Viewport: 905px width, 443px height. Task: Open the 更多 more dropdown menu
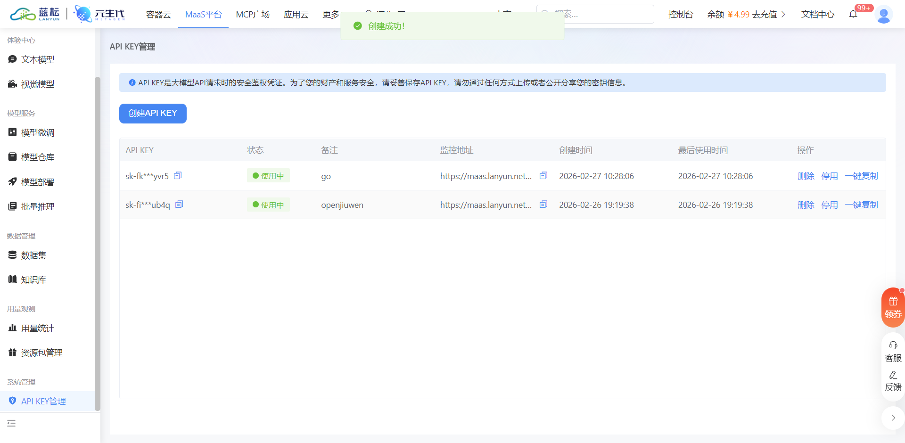[330, 14]
